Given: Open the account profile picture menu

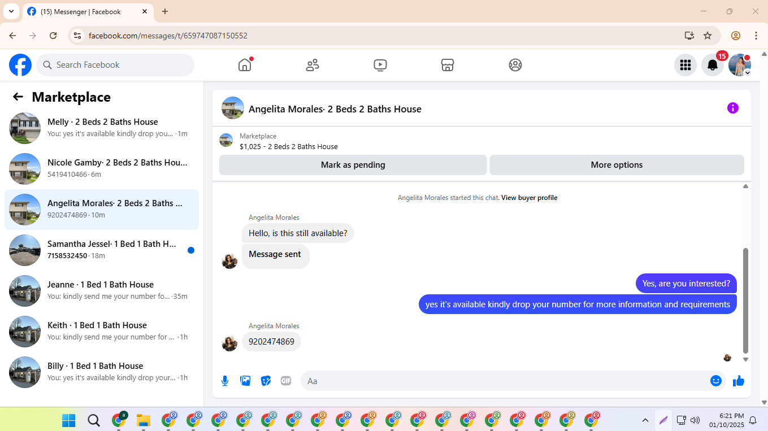Looking at the screenshot, I should pos(740,65).
